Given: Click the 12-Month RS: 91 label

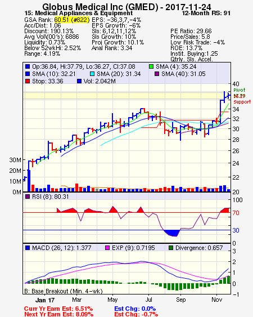Looking at the screenshot, I should coord(206,13).
